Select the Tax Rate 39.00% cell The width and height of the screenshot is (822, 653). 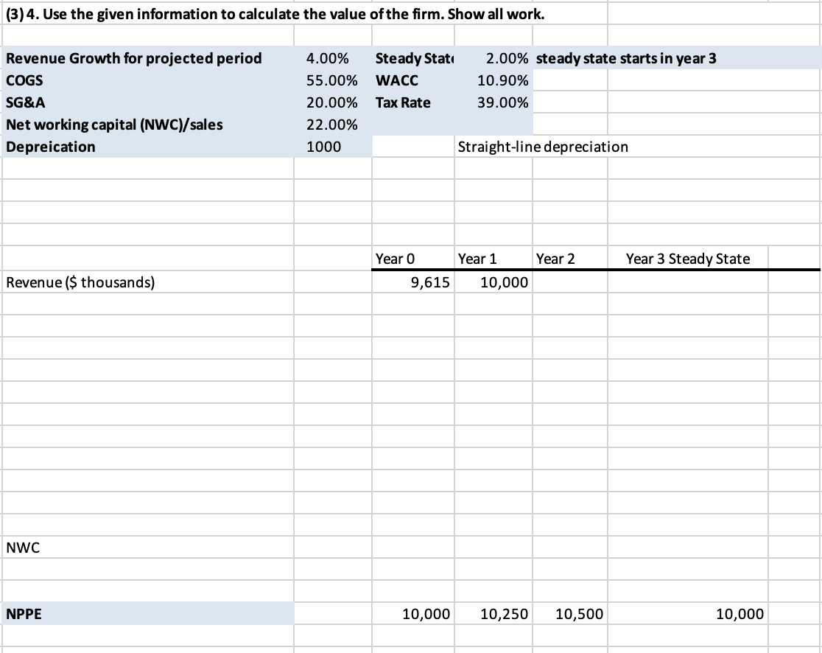(x=493, y=102)
